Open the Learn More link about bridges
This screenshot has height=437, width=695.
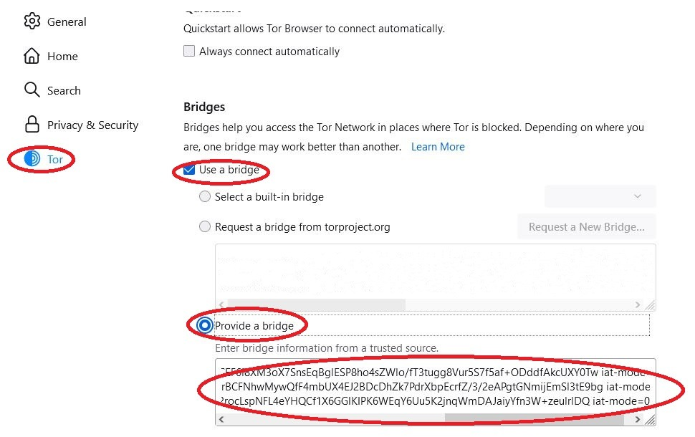438,147
